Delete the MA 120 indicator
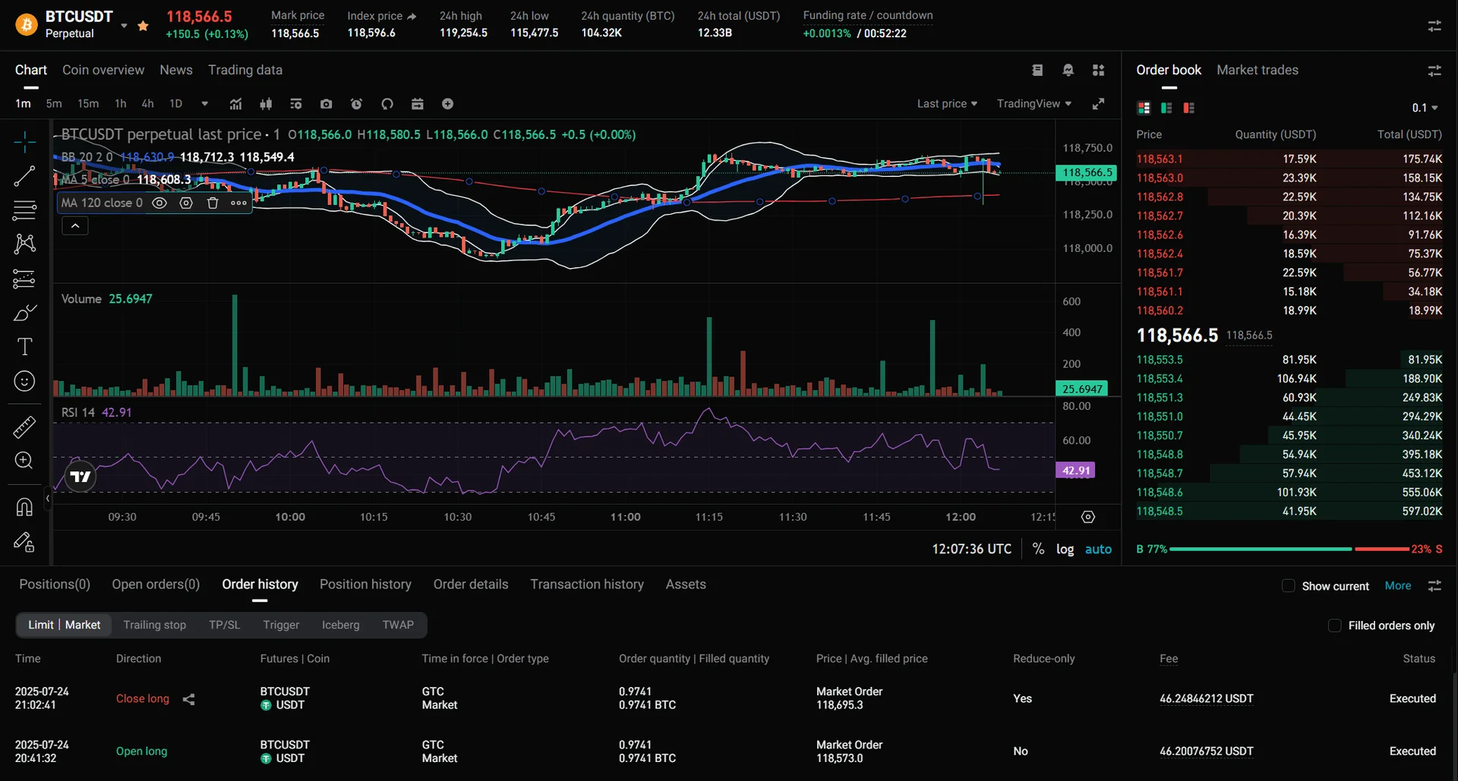Image resolution: width=1458 pixels, height=781 pixels. tap(213, 203)
